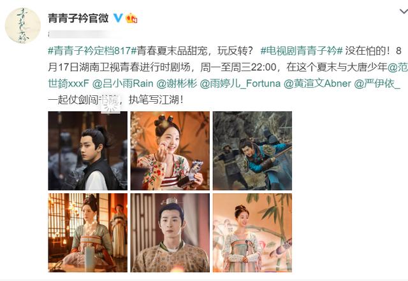Open the photo of seated woman in green robe
Viewport: 408px width, 281px height.
click(88, 233)
